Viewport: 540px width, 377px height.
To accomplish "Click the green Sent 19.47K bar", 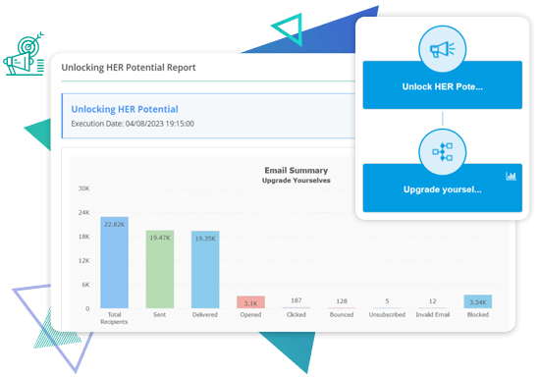I will tap(160, 269).
